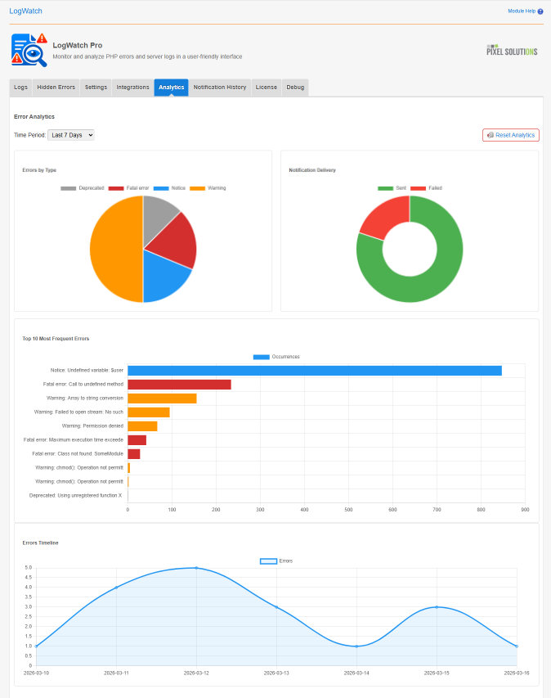Viewport: 551px width, 698px height.
Task: Go to the Integrations tab
Action: tap(132, 88)
